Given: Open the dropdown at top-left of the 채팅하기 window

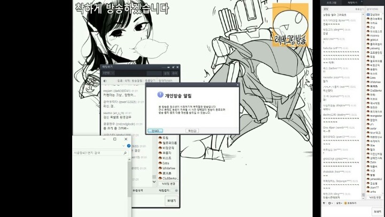Looking at the screenshot, I should [x=109, y=73].
